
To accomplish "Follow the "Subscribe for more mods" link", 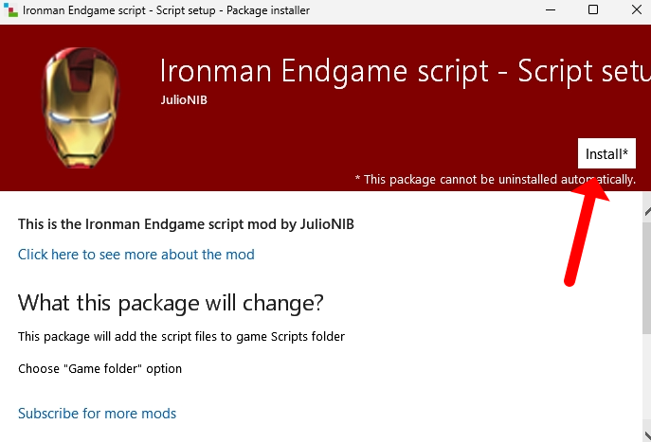I will (x=98, y=414).
